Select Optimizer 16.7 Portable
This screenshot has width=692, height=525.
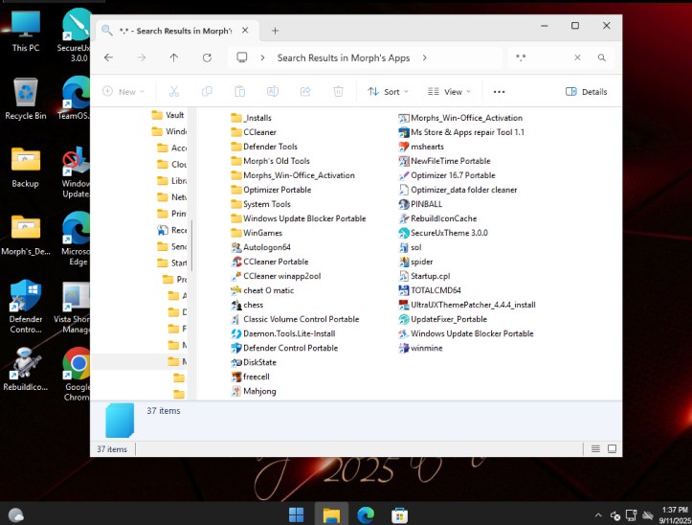click(447, 175)
